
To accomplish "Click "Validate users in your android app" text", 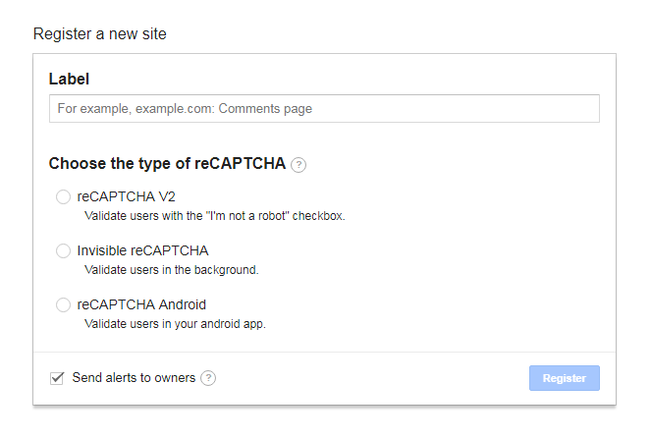I will [x=175, y=324].
